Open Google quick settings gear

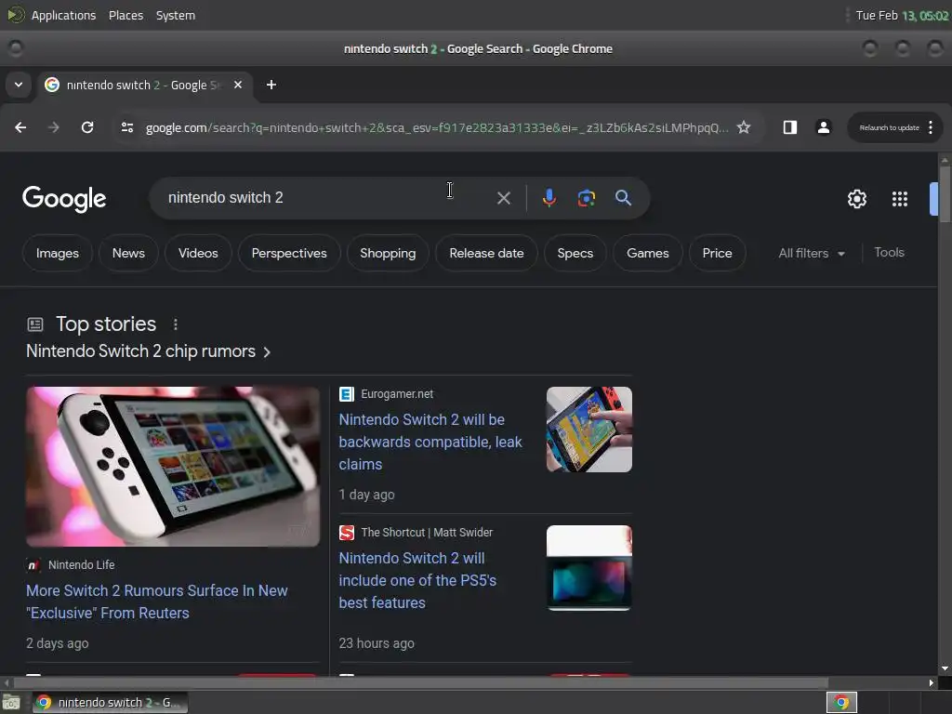[x=856, y=199]
